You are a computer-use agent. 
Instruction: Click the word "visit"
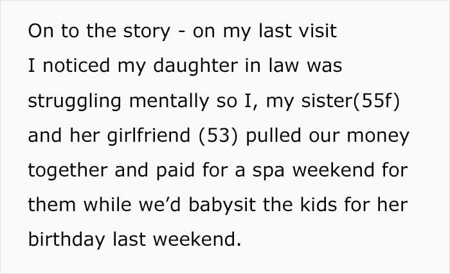pos(318,31)
